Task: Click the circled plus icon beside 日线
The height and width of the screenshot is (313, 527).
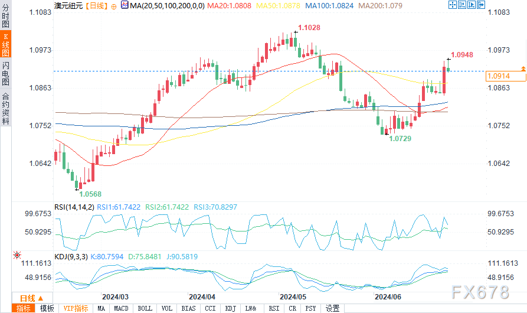Action: tap(114, 6)
